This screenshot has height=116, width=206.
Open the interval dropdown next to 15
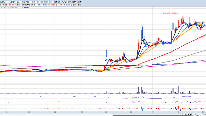(52, 2)
